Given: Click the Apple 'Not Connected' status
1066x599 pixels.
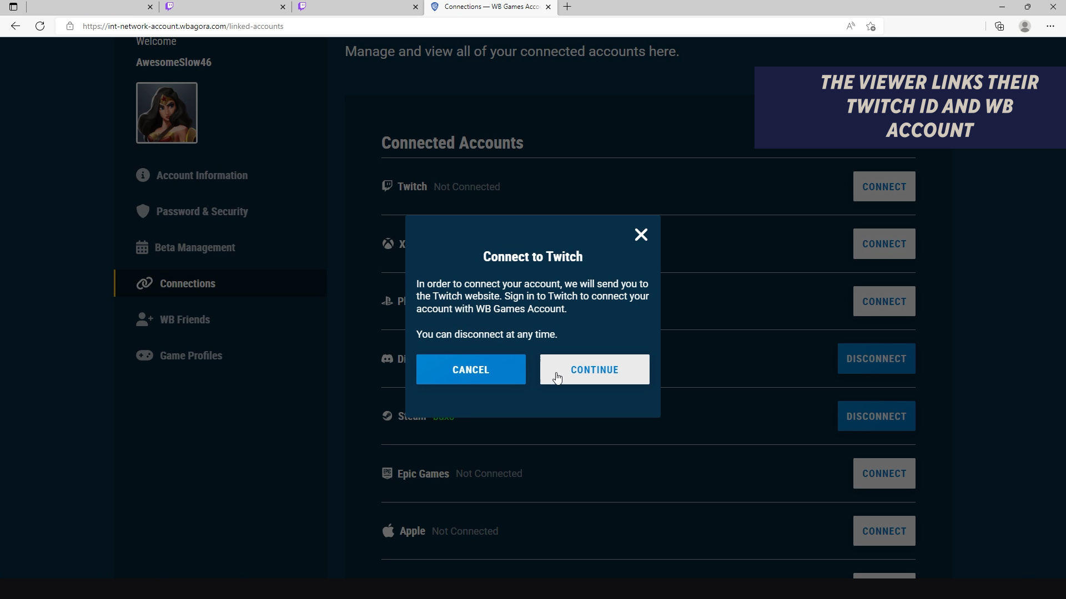Looking at the screenshot, I should pos(465,531).
